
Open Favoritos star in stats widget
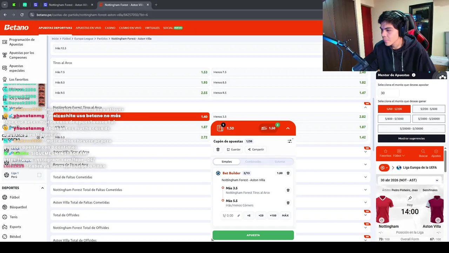(385, 153)
